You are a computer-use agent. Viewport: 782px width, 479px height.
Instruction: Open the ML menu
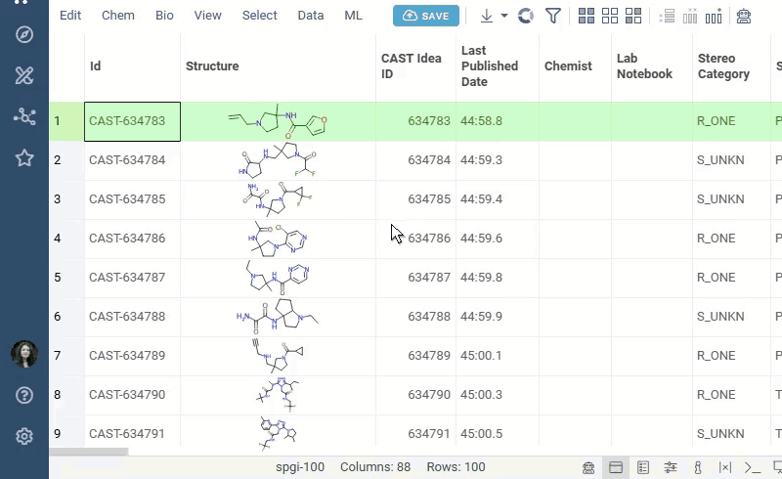pyautogui.click(x=353, y=16)
